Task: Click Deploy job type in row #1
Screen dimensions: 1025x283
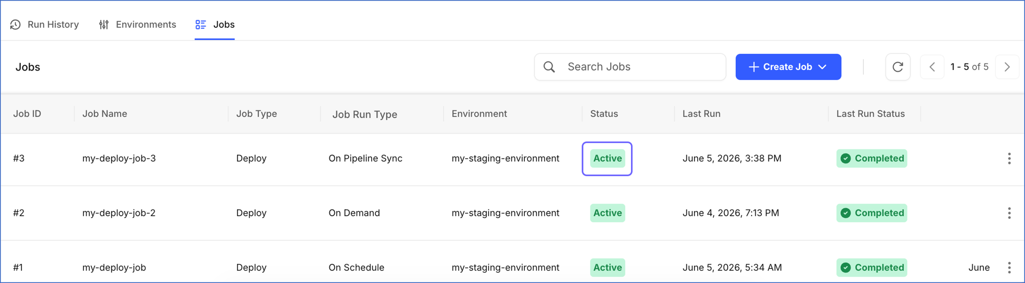Action: coord(251,268)
